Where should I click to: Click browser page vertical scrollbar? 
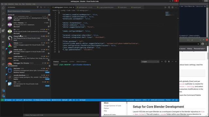tap(208, 56)
